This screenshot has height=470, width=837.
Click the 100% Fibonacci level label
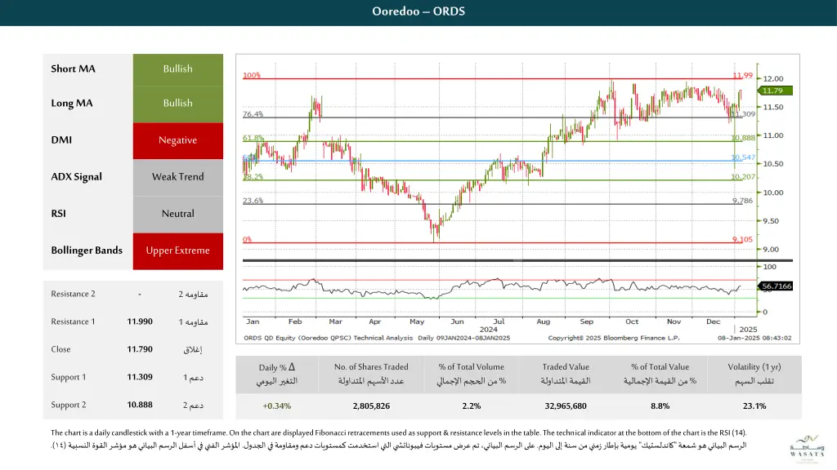coord(252,75)
